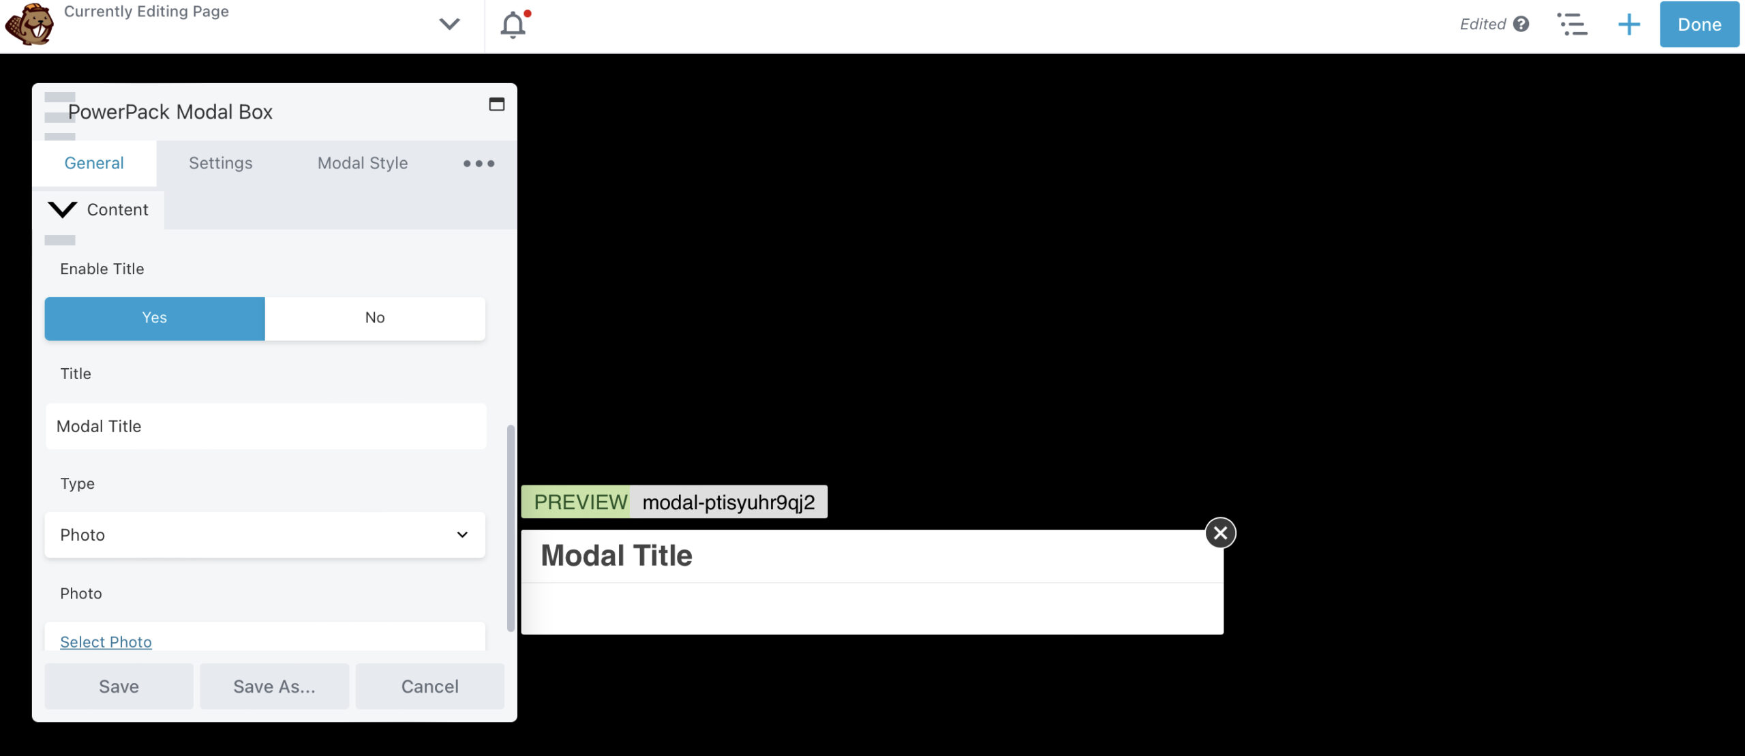The height and width of the screenshot is (756, 1745).
Task: Click the close X icon on modal preview
Action: pyautogui.click(x=1219, y=532)
